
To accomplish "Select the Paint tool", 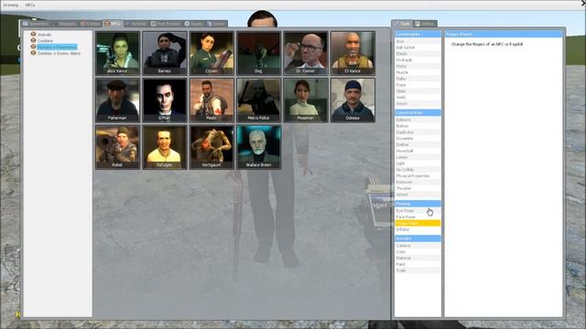I will pyautogui.click(x=418, y=264).
